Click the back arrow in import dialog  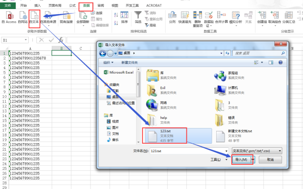click(x=103, y=53)
